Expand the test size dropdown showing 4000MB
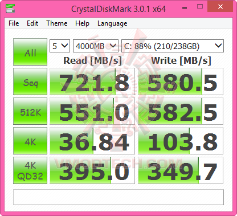 coord(96,46)
